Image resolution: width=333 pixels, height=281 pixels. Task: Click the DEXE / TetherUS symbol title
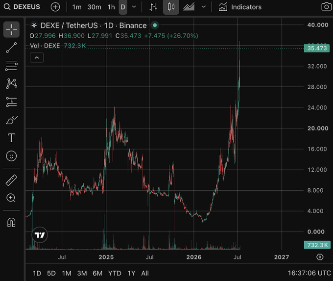(94, 26)
